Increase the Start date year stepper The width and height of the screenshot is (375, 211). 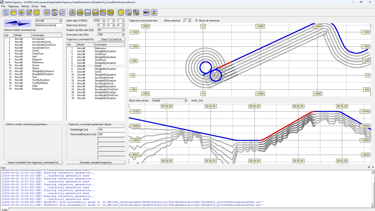point(103,20)
